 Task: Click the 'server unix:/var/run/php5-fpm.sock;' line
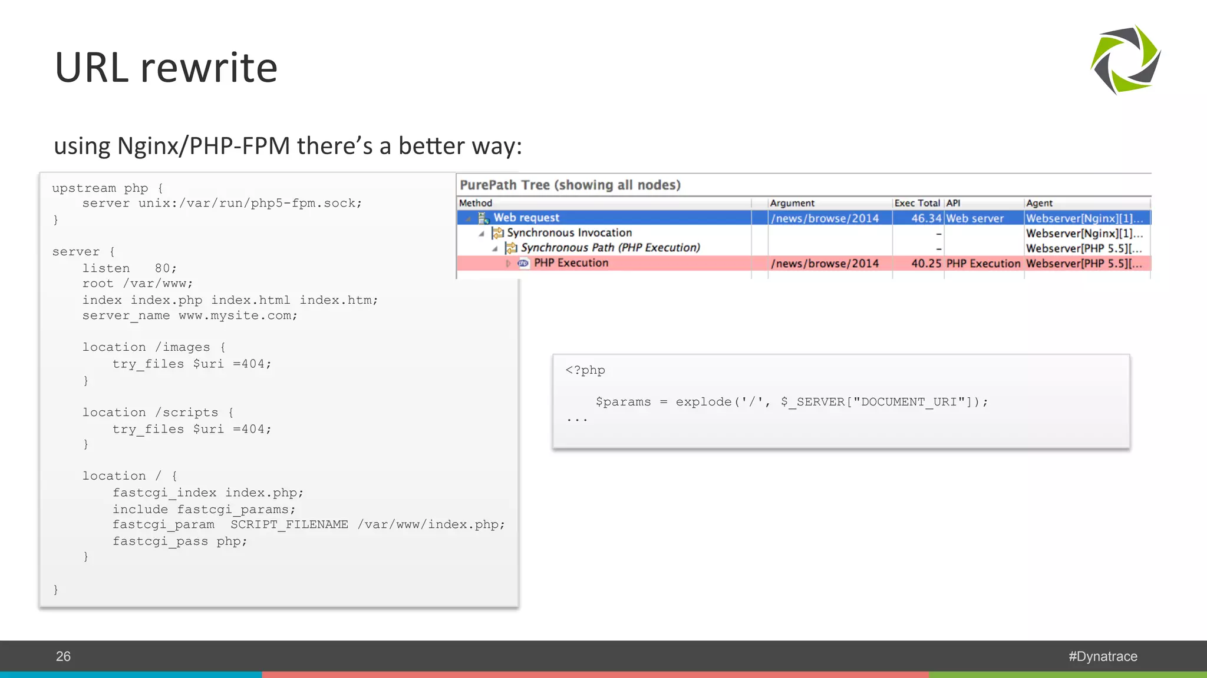[222, 203]
